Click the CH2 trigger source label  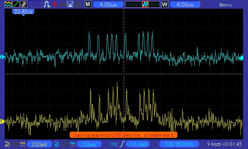[x=114, y=144]
